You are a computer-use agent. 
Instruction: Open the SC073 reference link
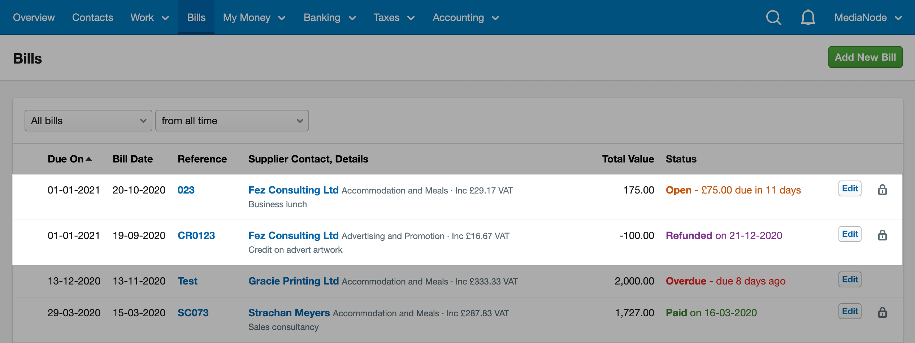tap(194, 313)
